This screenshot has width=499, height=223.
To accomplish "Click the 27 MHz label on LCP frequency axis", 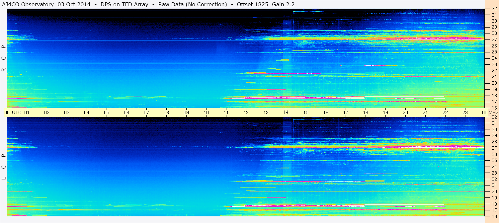I will coord(494,148).
